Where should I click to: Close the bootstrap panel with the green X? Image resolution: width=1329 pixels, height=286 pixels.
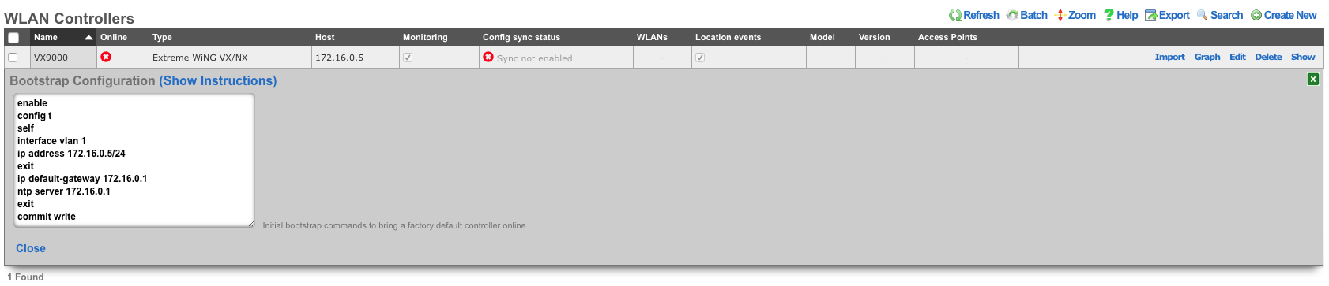1312,79
